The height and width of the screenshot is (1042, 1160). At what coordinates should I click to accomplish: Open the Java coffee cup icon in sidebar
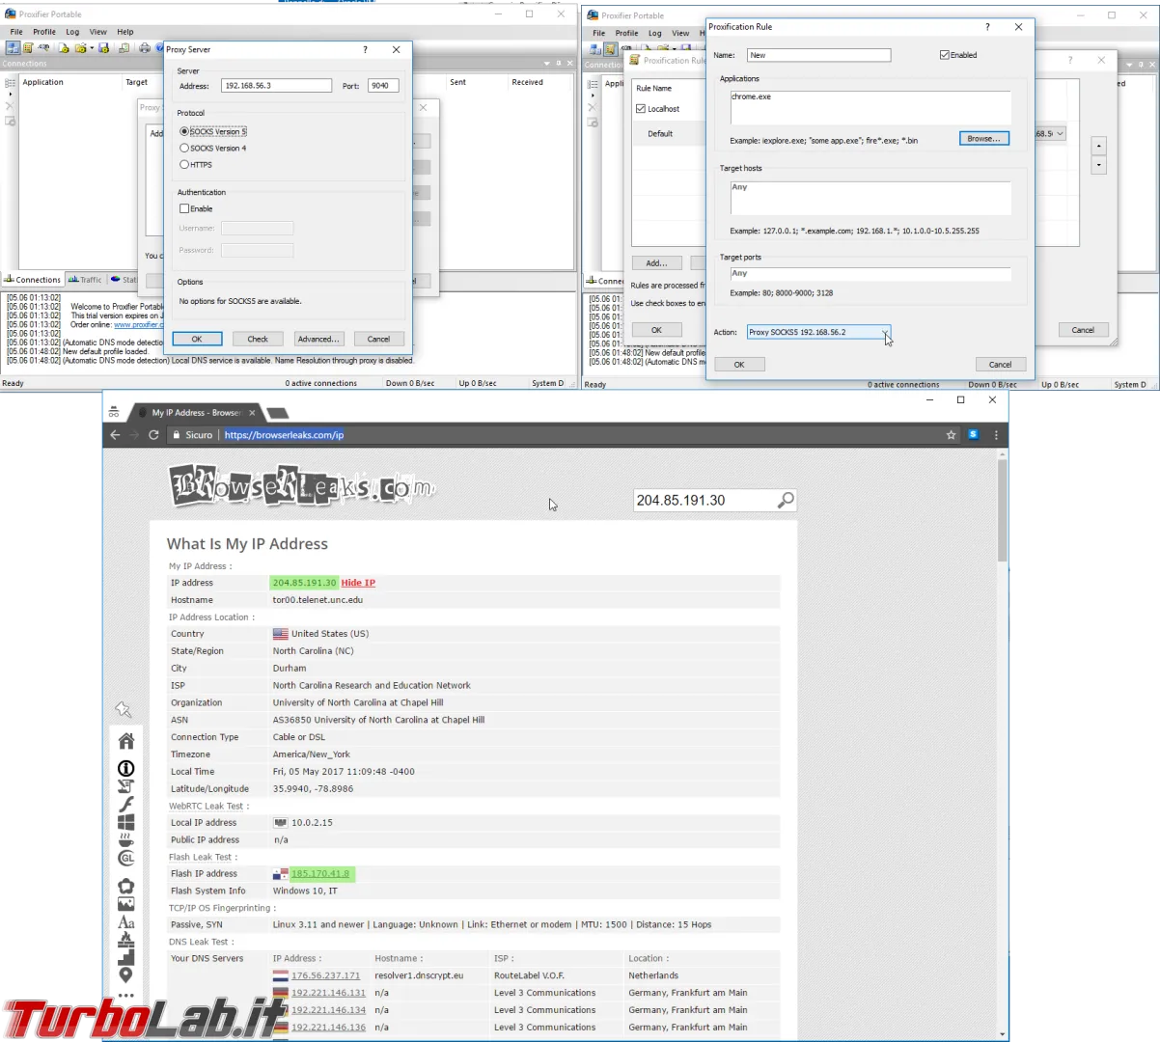click(125, 840)
